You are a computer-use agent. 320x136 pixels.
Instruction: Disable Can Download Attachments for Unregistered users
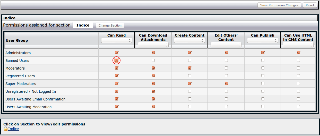point(153,91)
